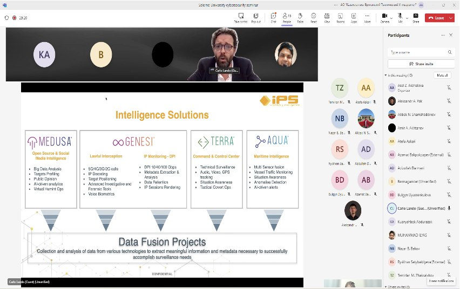
Task: Open the new notifications popup
Action: [441, 281]
